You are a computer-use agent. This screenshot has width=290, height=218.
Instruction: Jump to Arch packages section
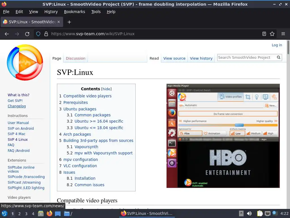[77, 134]
